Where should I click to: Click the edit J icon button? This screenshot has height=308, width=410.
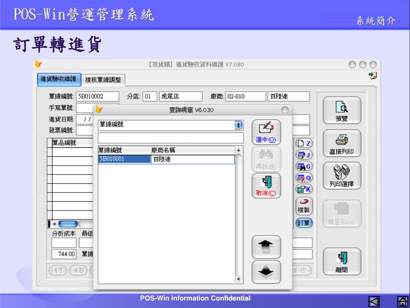point(304,155)
